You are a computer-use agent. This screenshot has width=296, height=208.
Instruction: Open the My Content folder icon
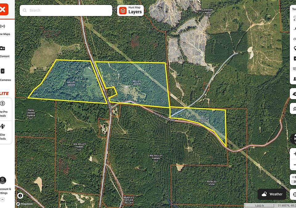click(x=2, y=48)
